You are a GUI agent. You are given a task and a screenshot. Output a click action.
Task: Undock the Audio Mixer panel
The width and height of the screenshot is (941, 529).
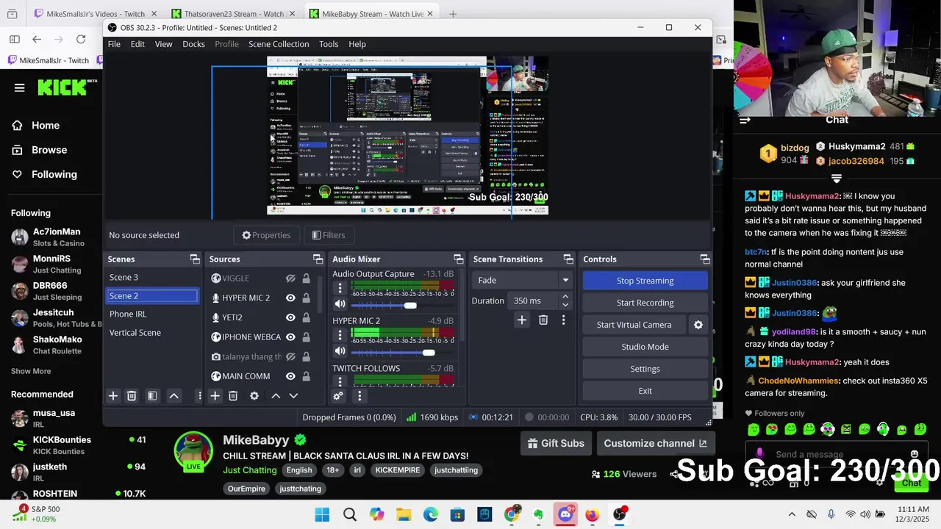click(459, 259)
